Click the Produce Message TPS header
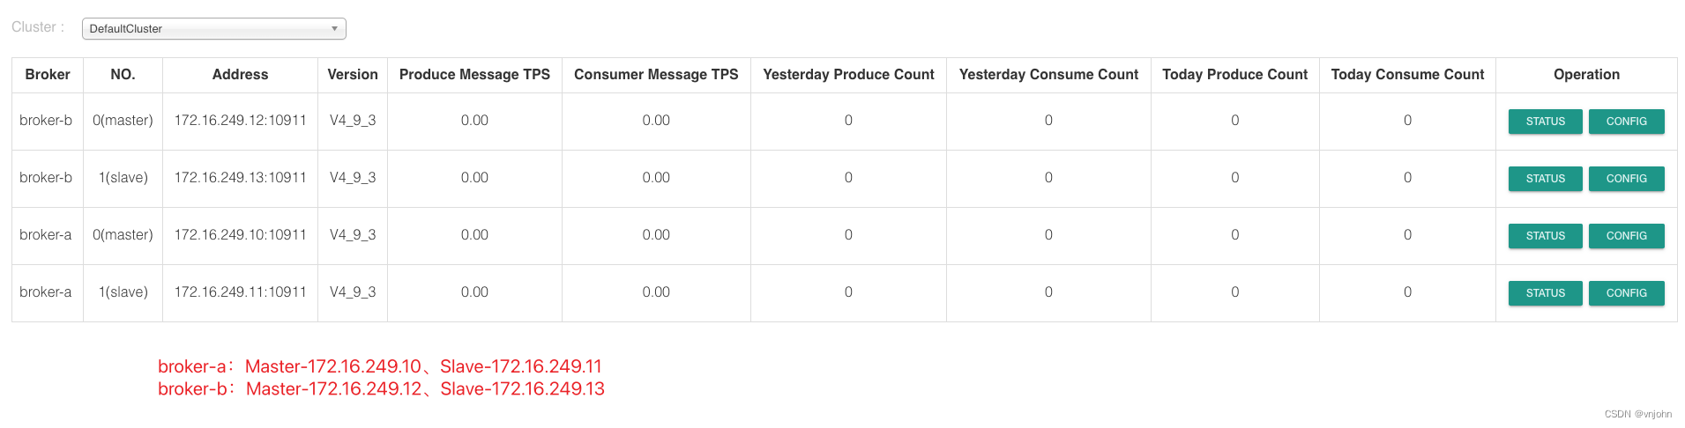 coord(474,75)
